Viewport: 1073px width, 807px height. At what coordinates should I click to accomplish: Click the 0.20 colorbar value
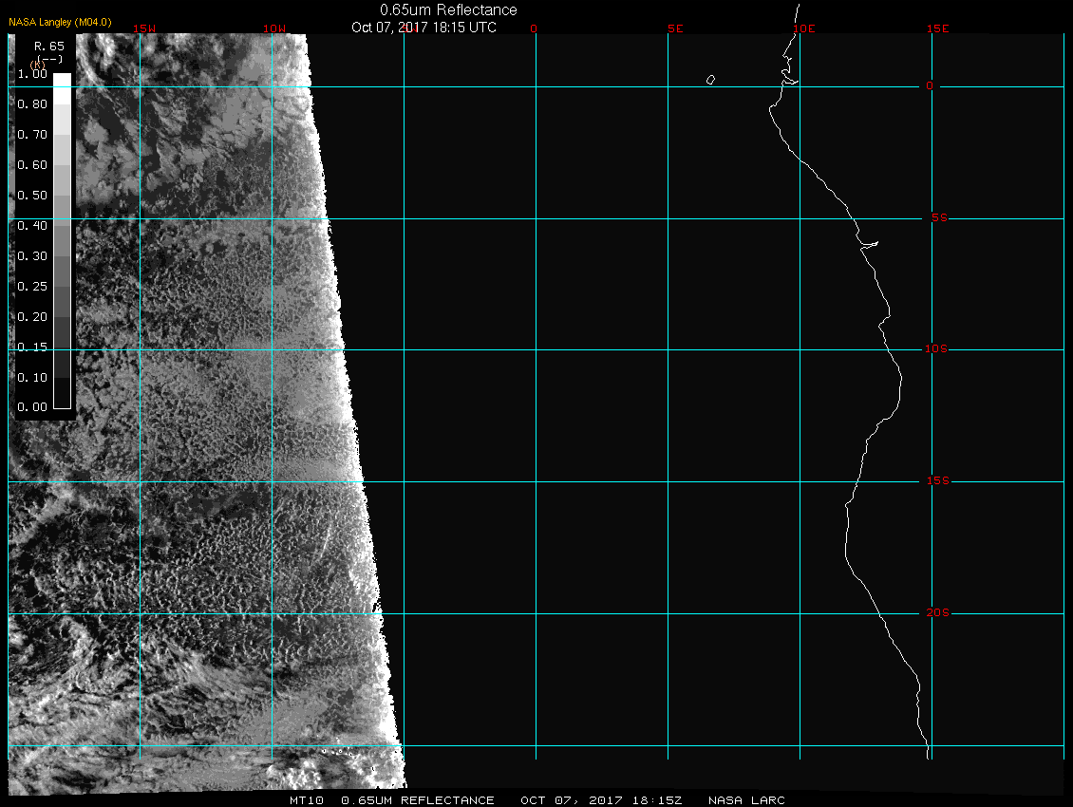point(32,317)
